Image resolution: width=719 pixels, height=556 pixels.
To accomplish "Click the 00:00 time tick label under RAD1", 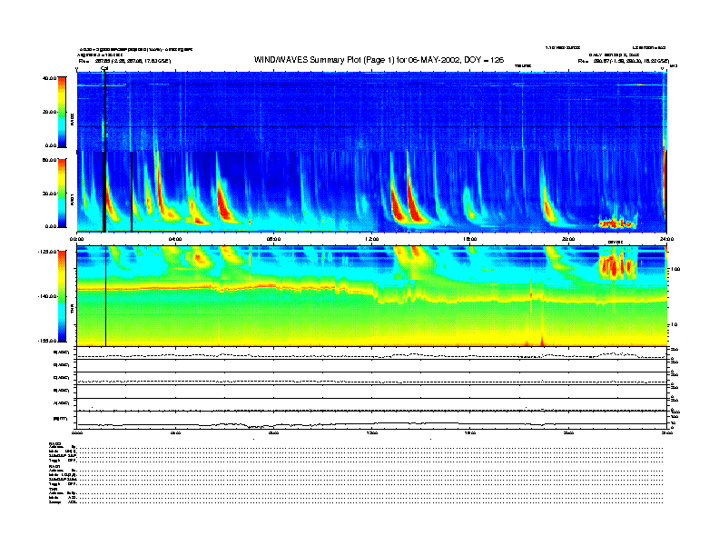I will (x=77, y=239).
